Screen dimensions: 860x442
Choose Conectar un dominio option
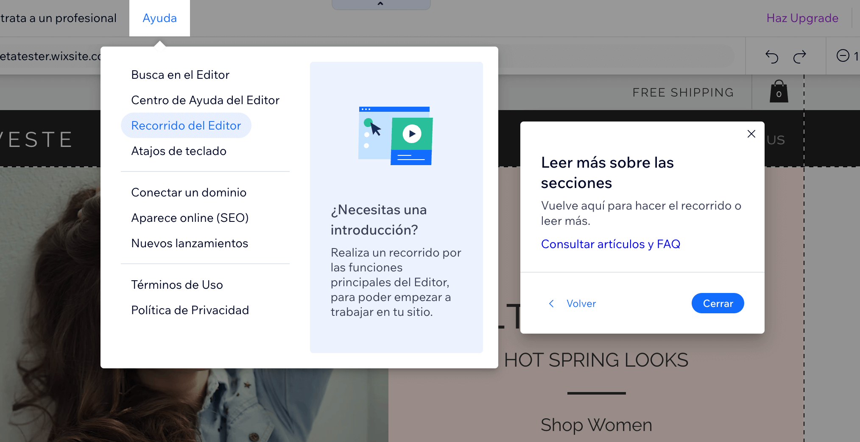189,193
